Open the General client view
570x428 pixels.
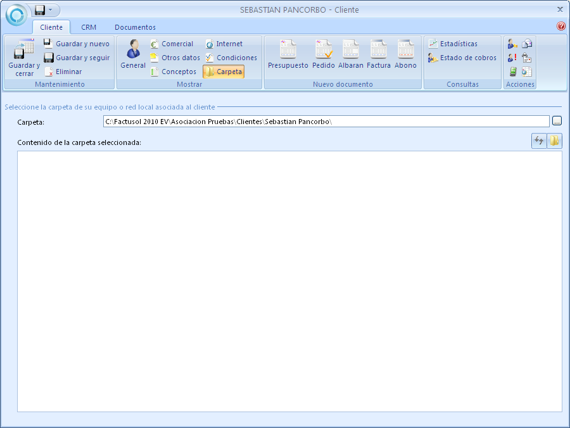pos(133,54)
